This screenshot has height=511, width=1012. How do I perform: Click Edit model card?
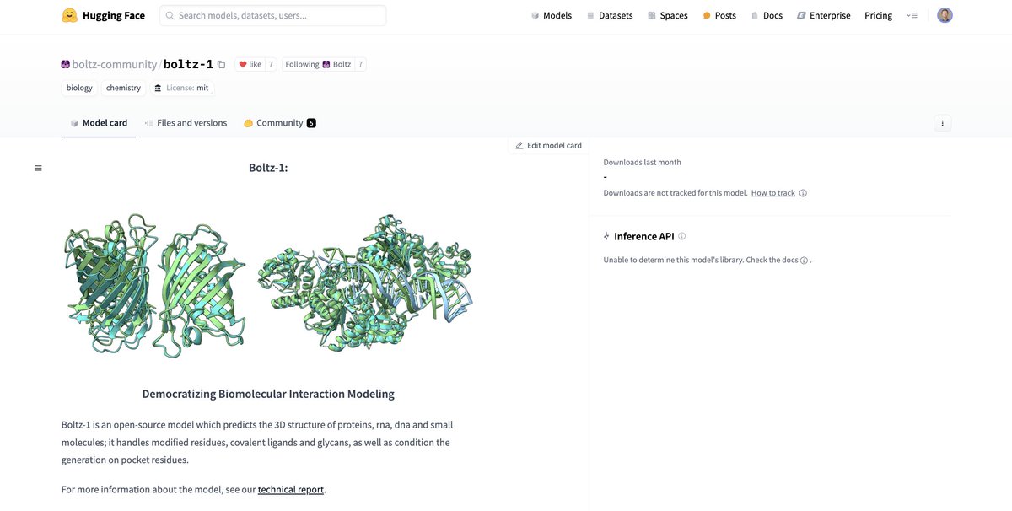click(x=548, y=145)
